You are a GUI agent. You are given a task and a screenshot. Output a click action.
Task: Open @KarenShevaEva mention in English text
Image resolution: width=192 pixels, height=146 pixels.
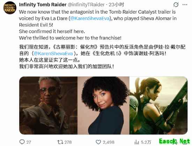[x=90, y=18]
